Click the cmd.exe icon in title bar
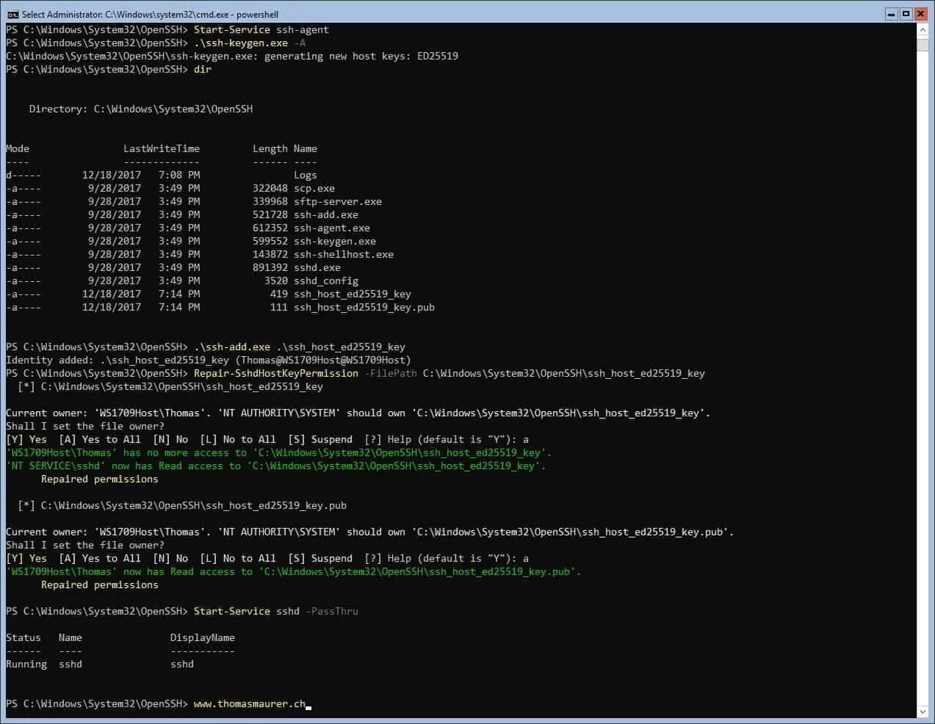Viewport: 935px width, 724px height. click(12, 14)
